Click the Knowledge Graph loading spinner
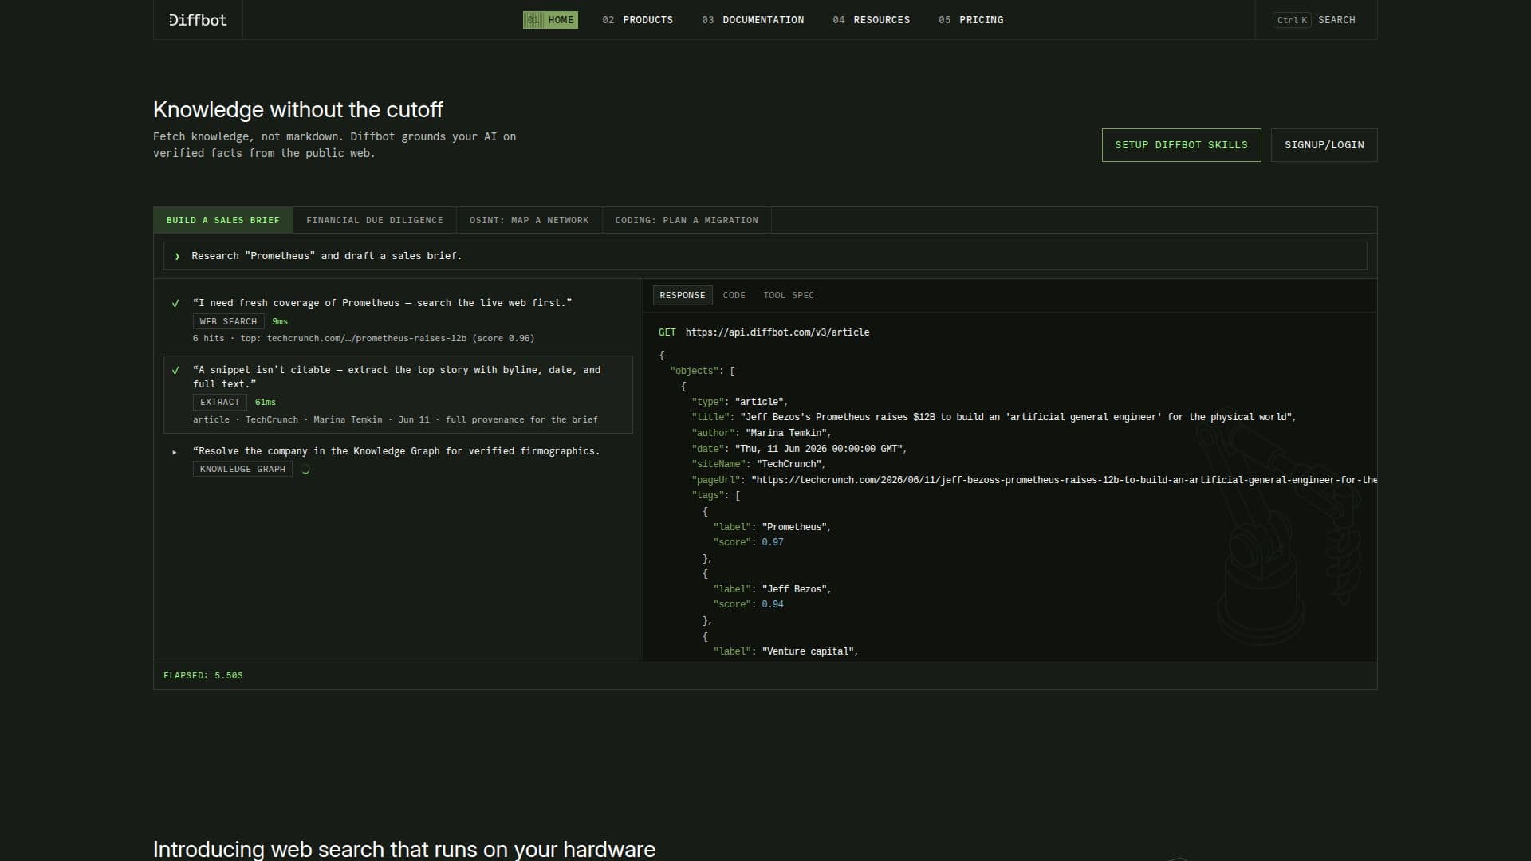The width and height of the screenshot is (1531, 861). pyautogui.click(x=305, y=470)
